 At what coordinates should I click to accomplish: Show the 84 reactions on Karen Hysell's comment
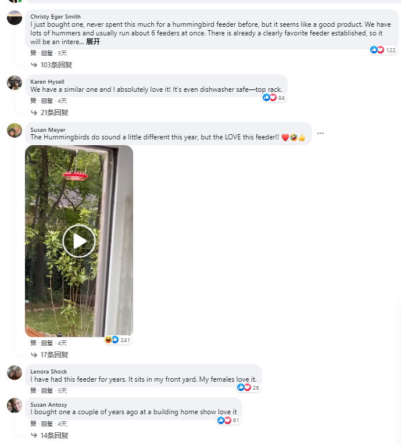(x=274, y=98)
